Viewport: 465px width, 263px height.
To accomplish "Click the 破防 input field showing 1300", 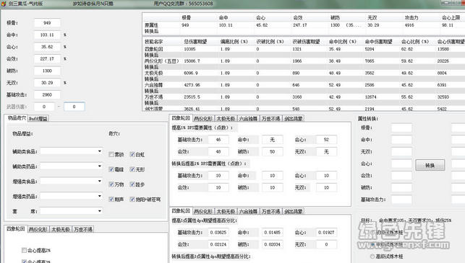I will pos(47,71).
